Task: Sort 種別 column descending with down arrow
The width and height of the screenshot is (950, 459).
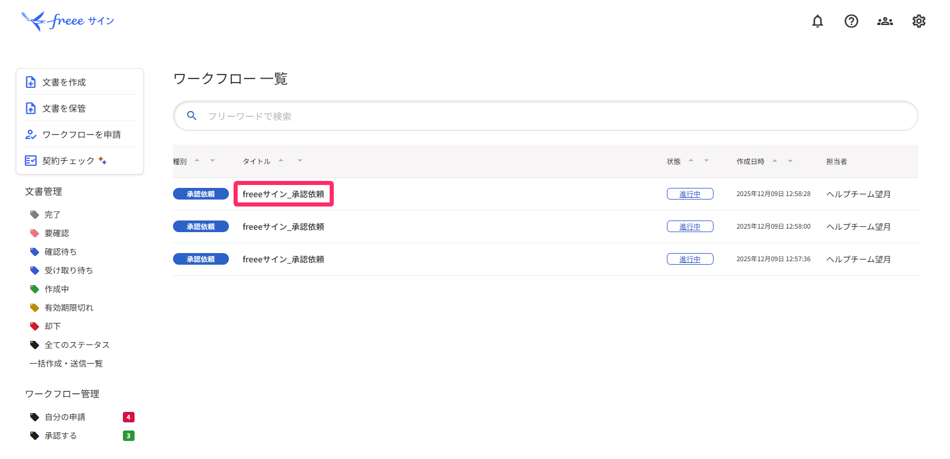Action: 213,161
